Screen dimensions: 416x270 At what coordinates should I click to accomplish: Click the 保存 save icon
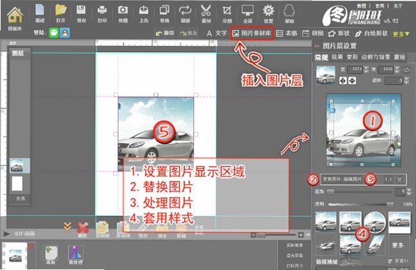tap(81, 10)
